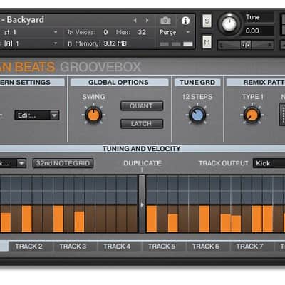Viewport: 285px width, 285px height.
Task: Click the GLOBAL OPTIONS header
Action: pos(119,82)
